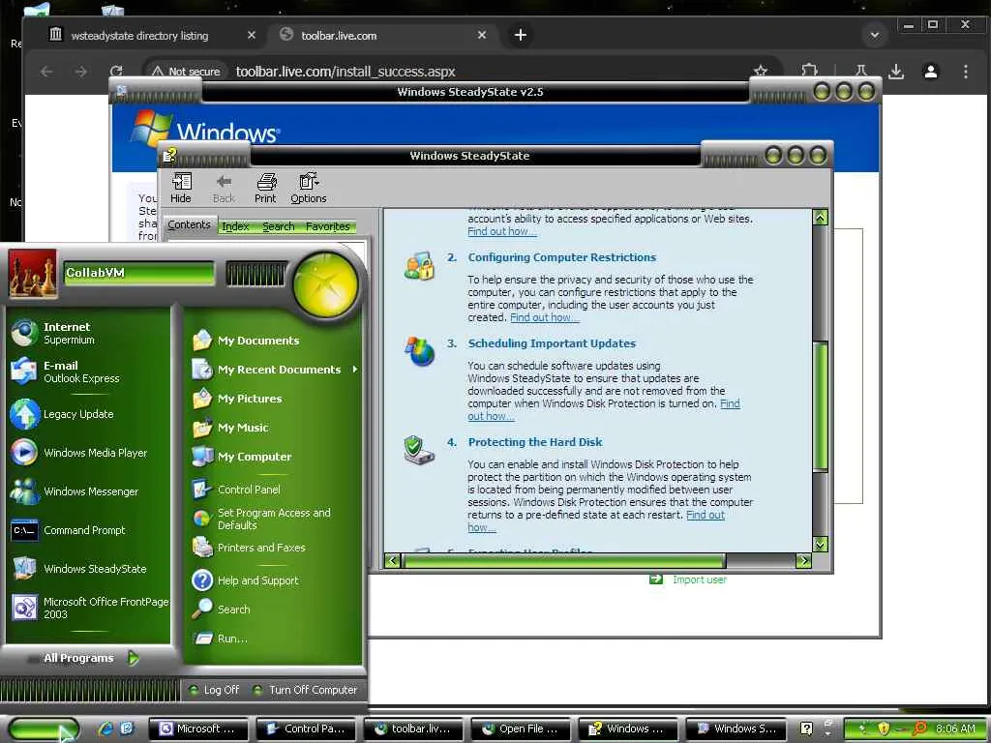Open Microsoft Office FrontPage 2003
Screen dimensions: 991x743
coord(88,608)
